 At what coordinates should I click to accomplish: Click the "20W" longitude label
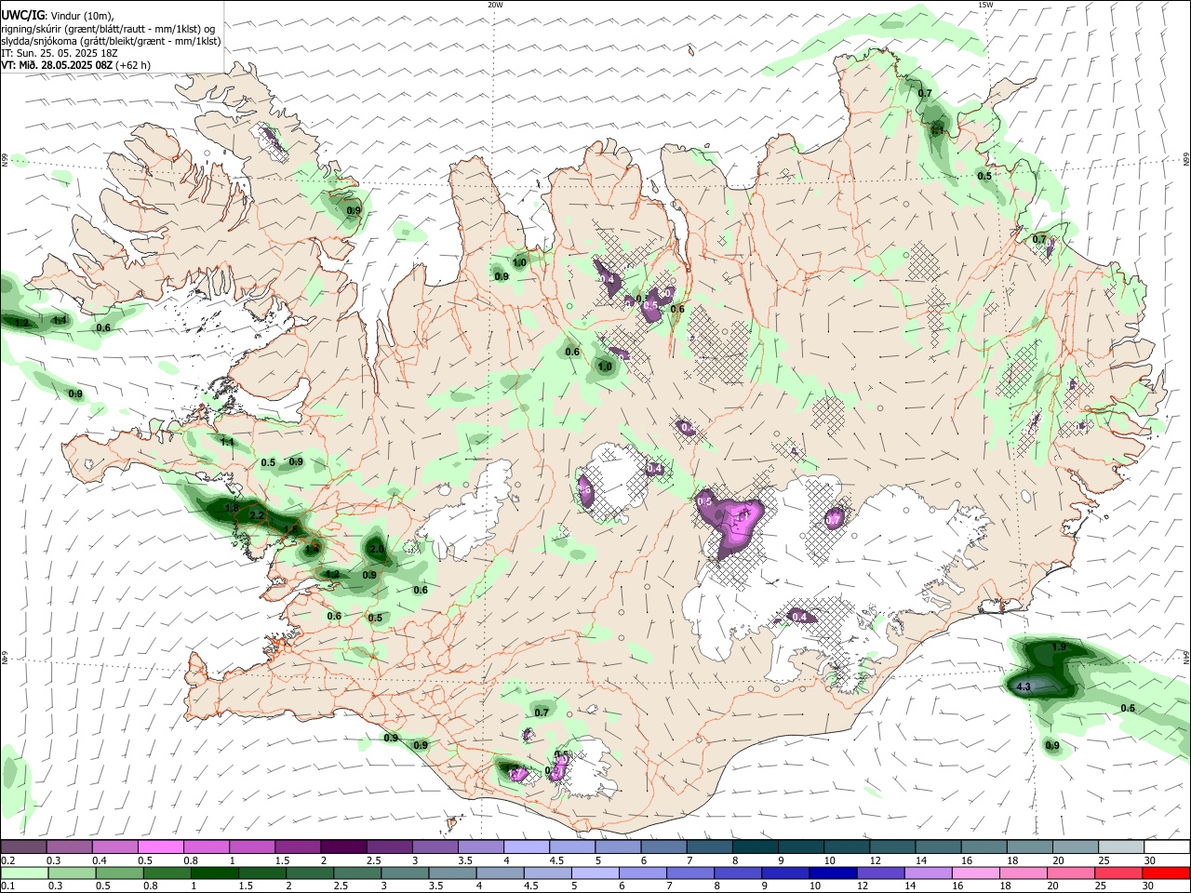coord(495,5)
